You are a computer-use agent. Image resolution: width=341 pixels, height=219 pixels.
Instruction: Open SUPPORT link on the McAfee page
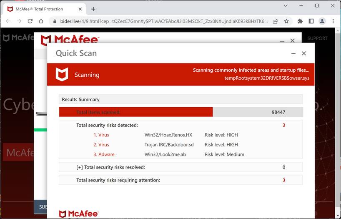[317, 38]
